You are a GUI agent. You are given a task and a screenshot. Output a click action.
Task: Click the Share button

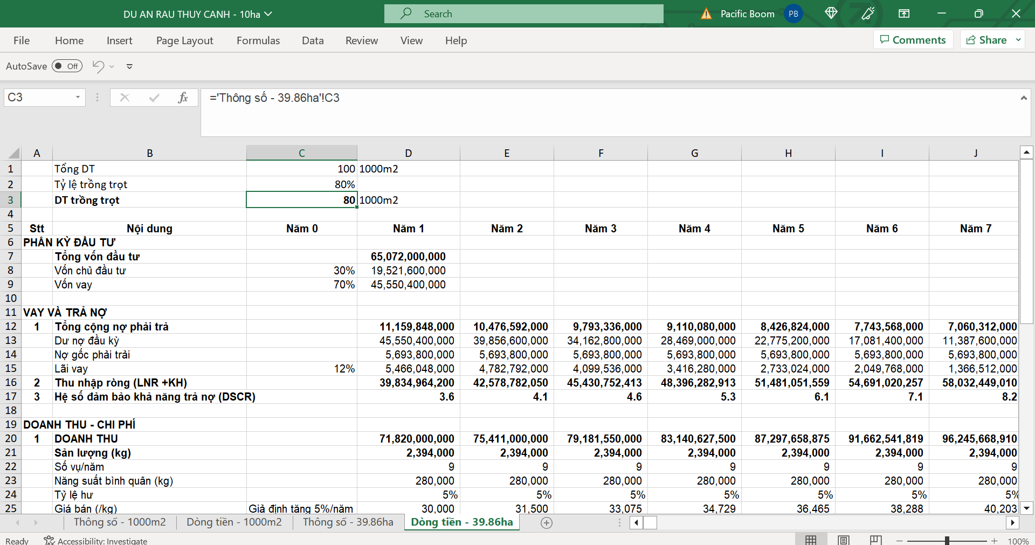pos(986,40)
